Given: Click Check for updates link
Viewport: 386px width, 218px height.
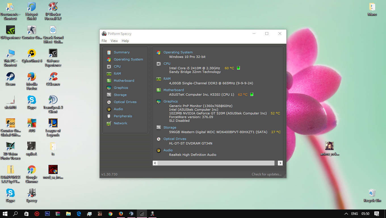Looking at the screenshot, I should pyautogui.click(x=267, y=174).
